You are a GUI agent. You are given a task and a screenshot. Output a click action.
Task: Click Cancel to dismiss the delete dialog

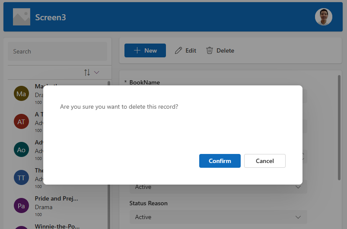264,161
